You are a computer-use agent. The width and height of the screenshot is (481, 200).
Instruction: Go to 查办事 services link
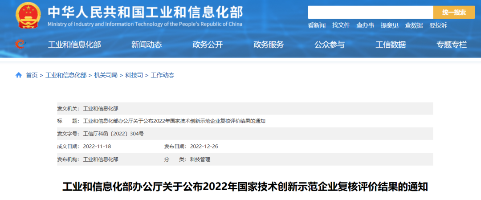(365, 25)
